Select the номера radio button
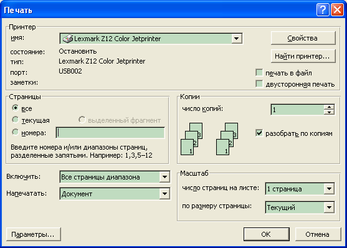 click(x=16, y=133)
